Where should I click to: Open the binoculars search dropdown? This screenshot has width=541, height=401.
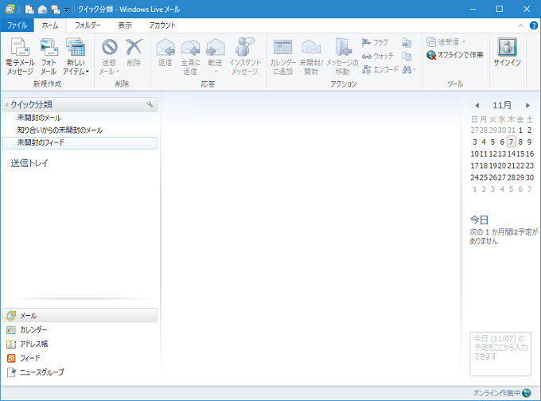coord(409,70)
